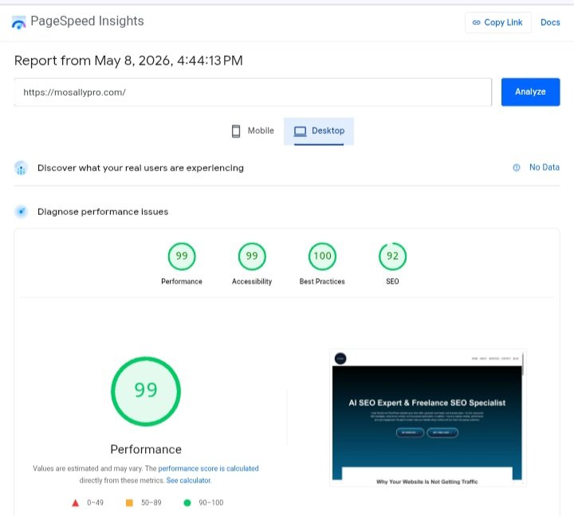Click 'Diagnose performance issues' heading text
The image size is (574, 516).
point(103,212)
